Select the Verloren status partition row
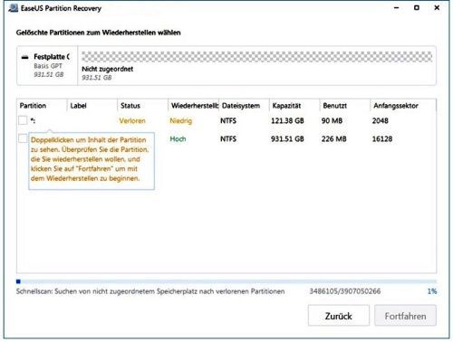 226,120
